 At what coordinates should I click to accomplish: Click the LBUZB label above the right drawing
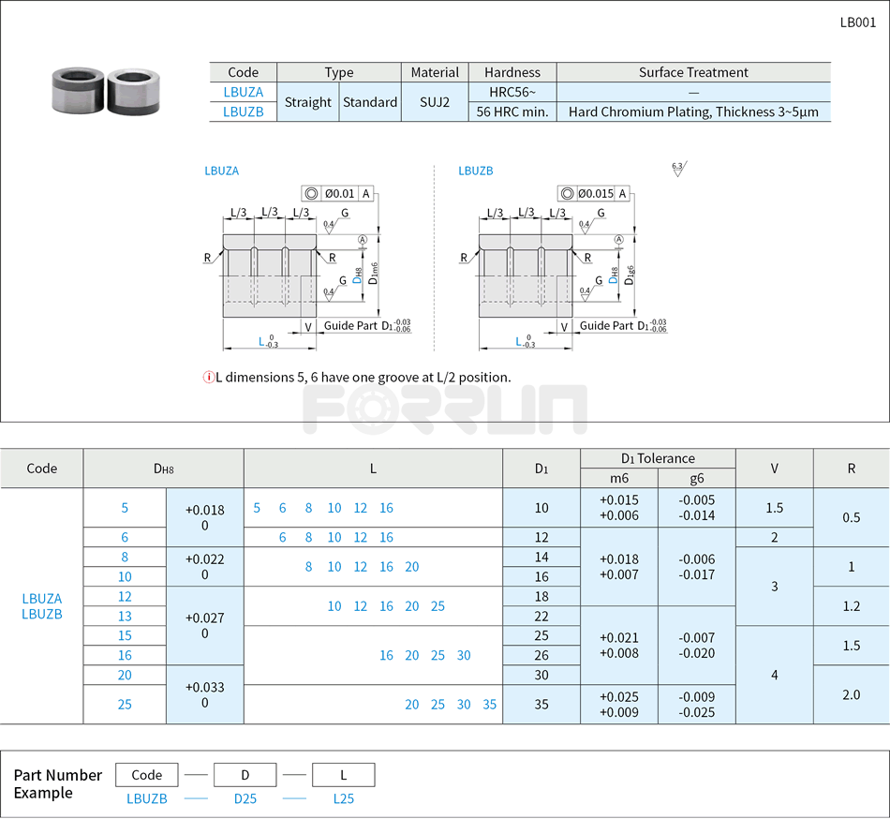[x=474, y=171]
